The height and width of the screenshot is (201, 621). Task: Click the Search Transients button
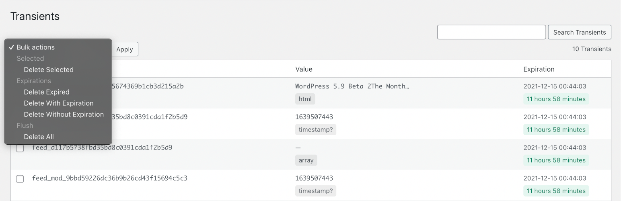(579, 32)
